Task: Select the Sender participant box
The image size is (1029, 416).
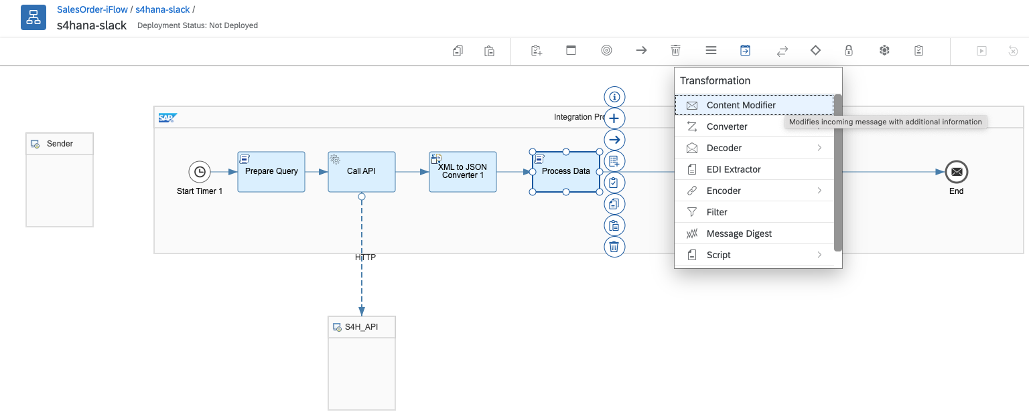Action: [60, 180]
